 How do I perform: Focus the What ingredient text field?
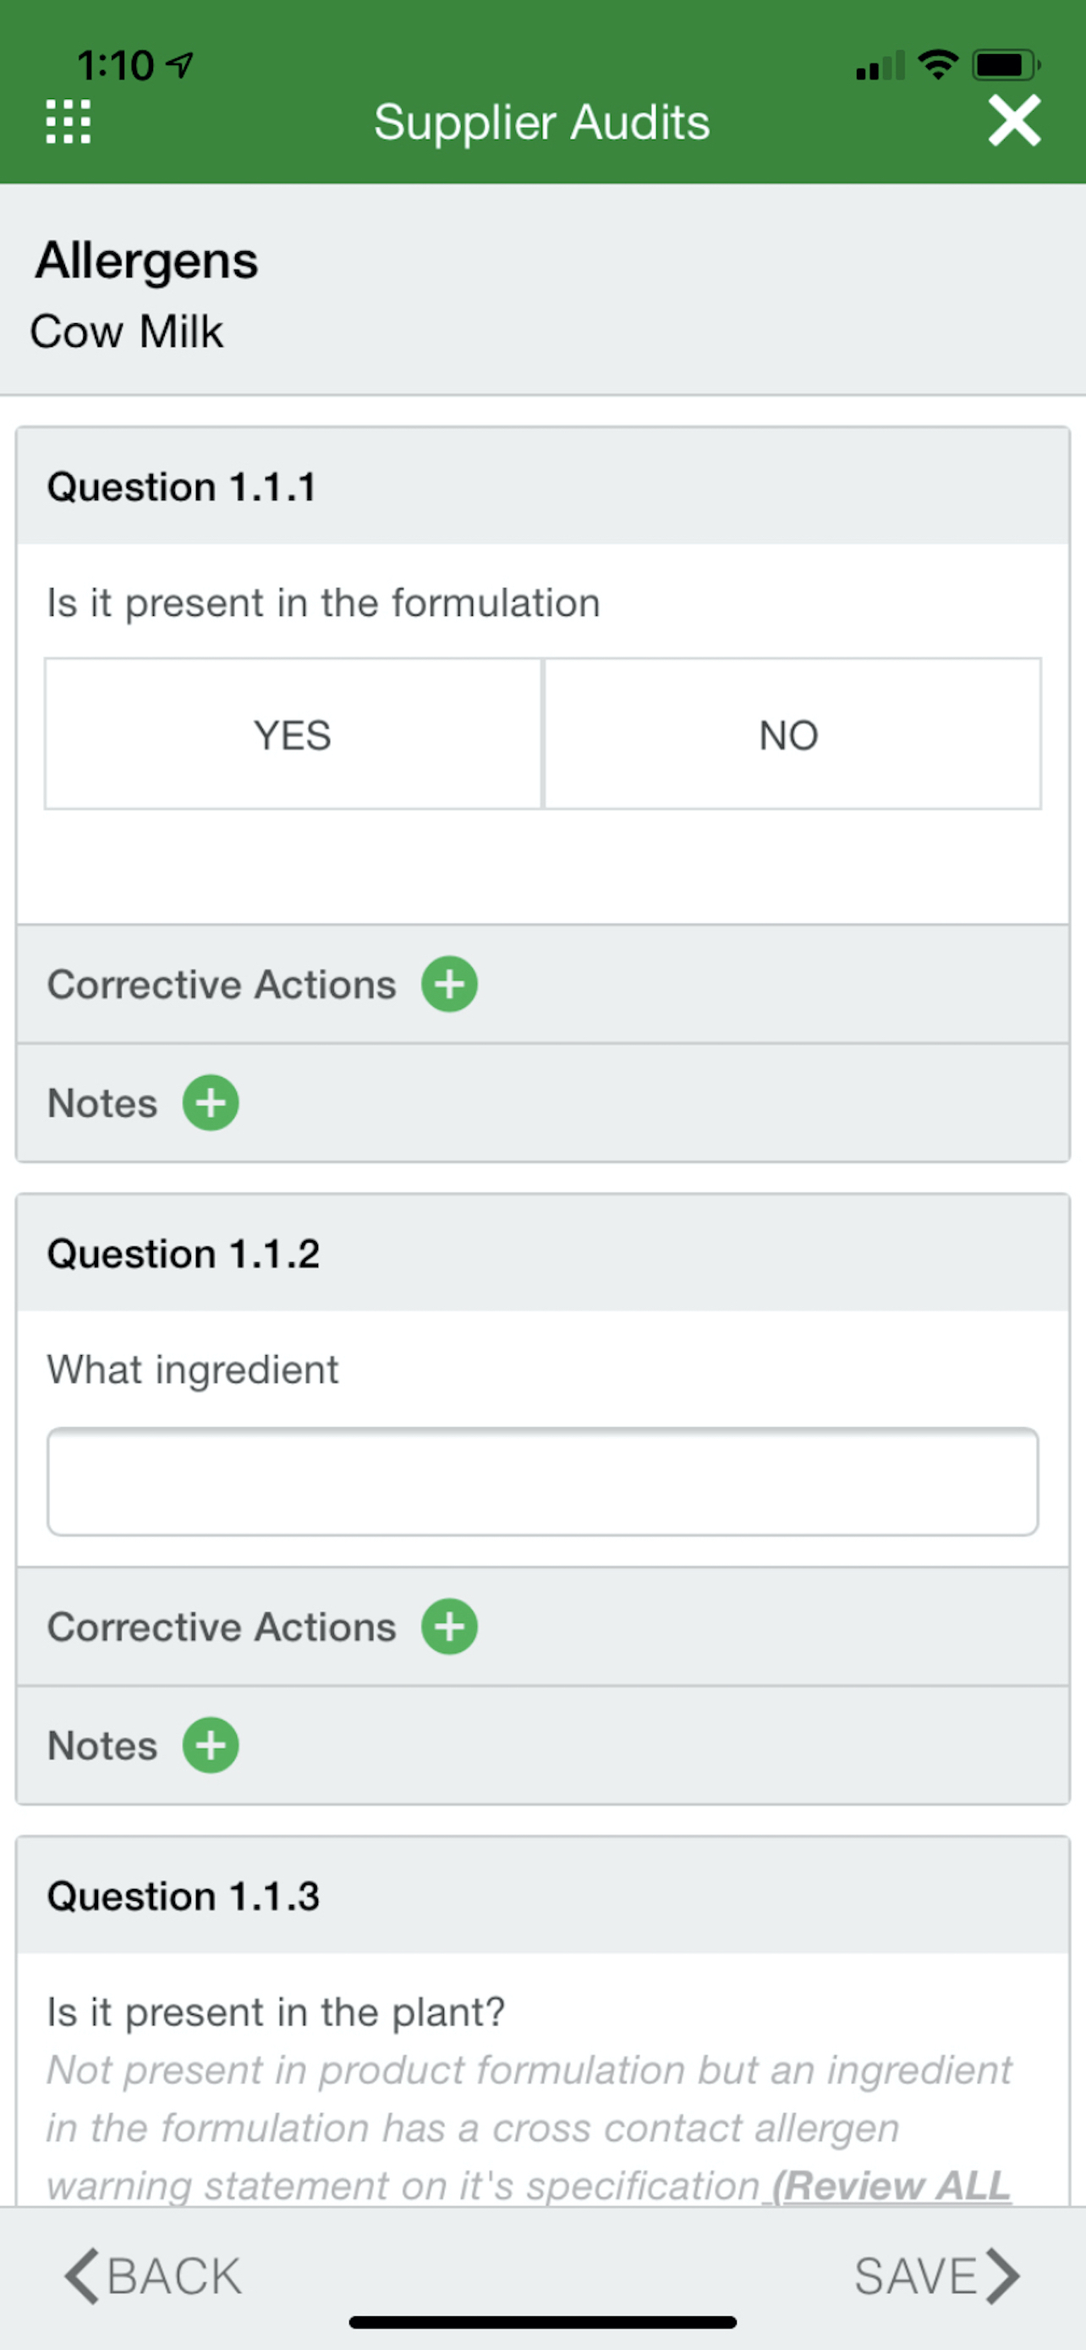(x=542, y=1481)
